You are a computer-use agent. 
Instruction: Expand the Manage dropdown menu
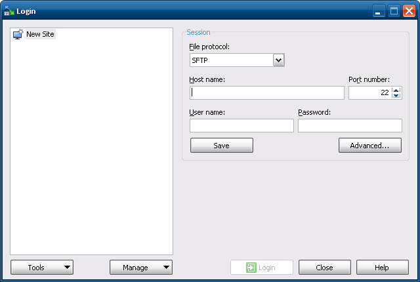(140, 268)
